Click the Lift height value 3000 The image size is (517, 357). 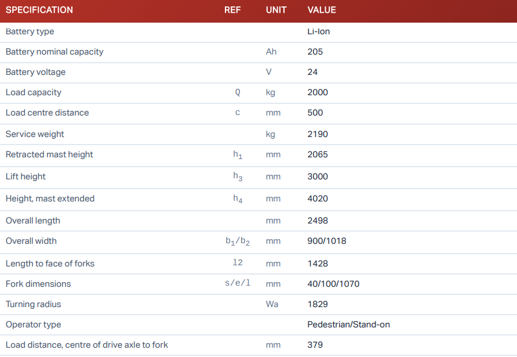pyautogui.click(x=318, y=176)
